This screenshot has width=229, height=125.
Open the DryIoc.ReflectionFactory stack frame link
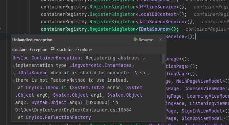pyautogui.click(x=58, y=117)
